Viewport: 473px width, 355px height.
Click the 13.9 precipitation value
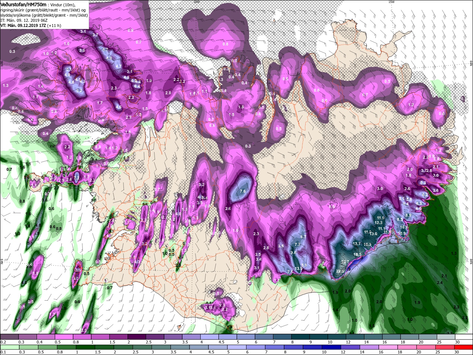pyautogui.click(x=299, y=268)
